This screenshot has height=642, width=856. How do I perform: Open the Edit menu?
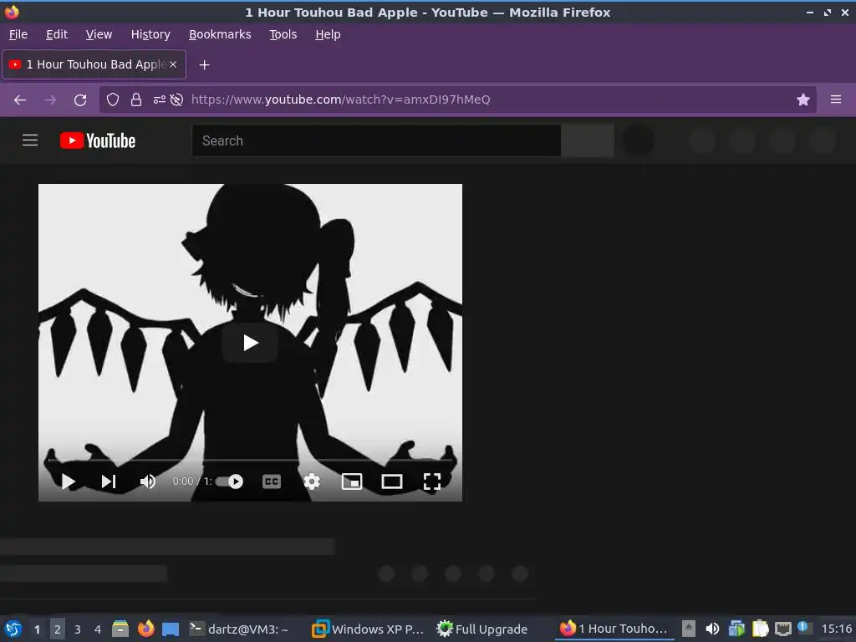57,34
